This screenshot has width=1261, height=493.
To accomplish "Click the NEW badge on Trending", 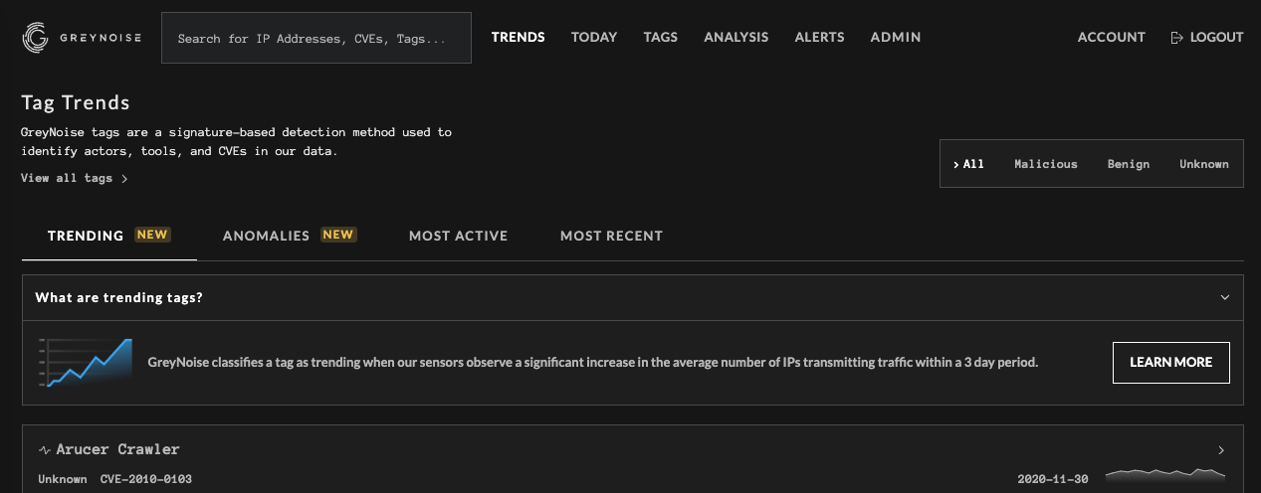I will (152, 235).
